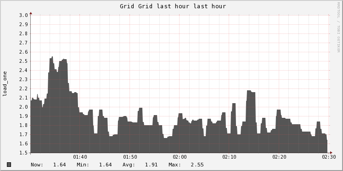Click the x-axis arrow tip near 02:30

[x=331, y=153]
